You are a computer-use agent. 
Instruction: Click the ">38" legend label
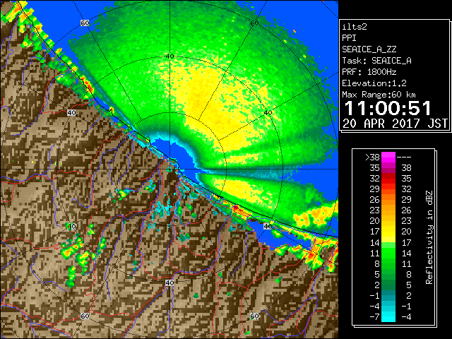pos(372,157)
